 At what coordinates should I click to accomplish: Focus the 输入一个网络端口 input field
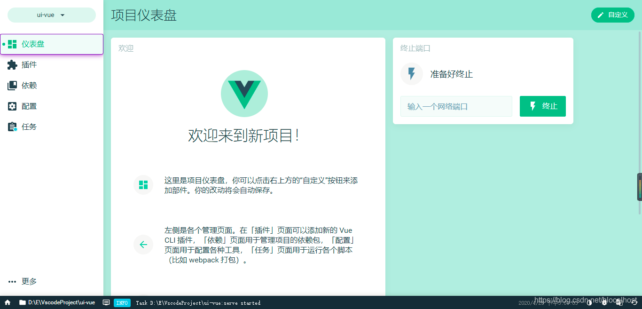(456, 106)
